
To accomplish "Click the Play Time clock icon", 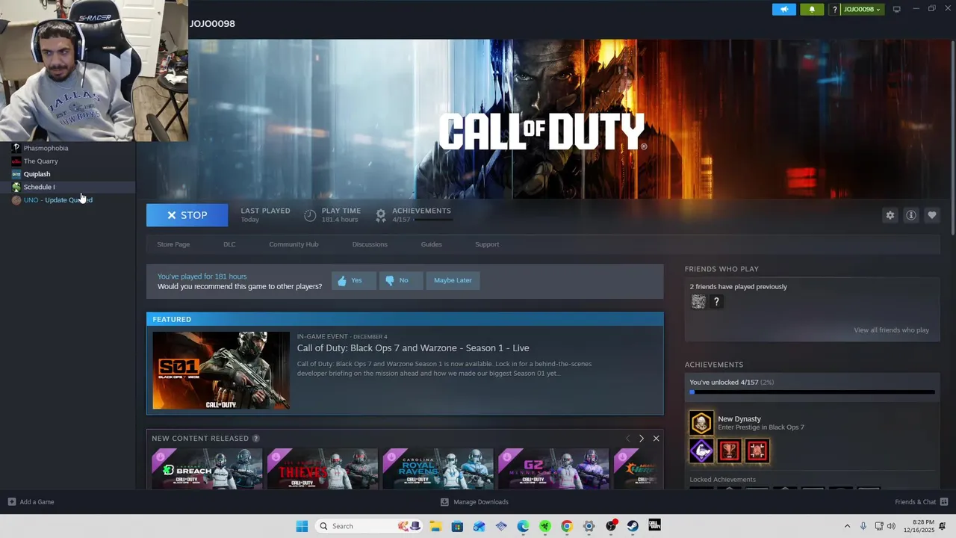I will tap(310, 215).
